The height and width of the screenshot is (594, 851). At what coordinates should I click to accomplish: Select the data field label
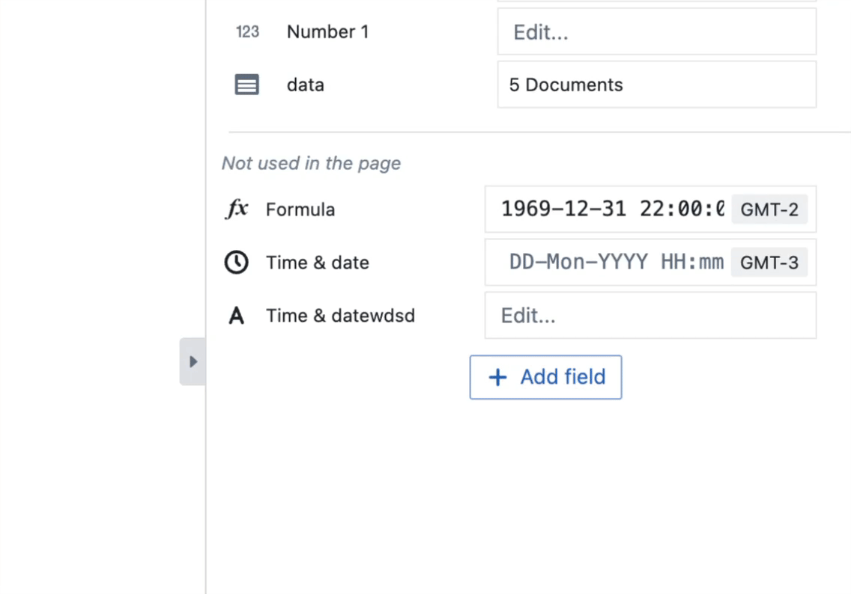point(305,85)
